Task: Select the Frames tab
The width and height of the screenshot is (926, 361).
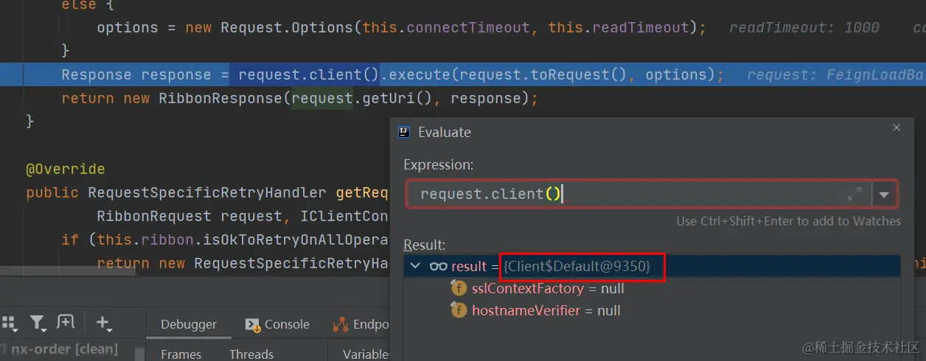Action: [181, 354]
